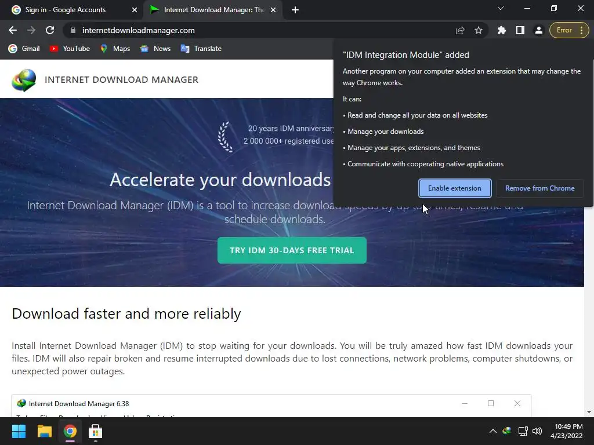Close the Internet Download Manager tab
594x445 pixels.
point(273,10)
